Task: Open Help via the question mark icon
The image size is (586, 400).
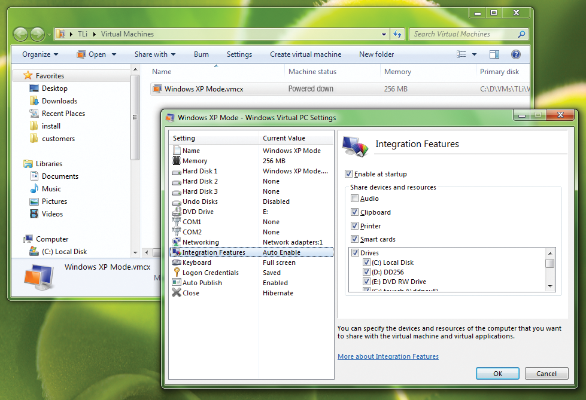Action: click(515, 54)
